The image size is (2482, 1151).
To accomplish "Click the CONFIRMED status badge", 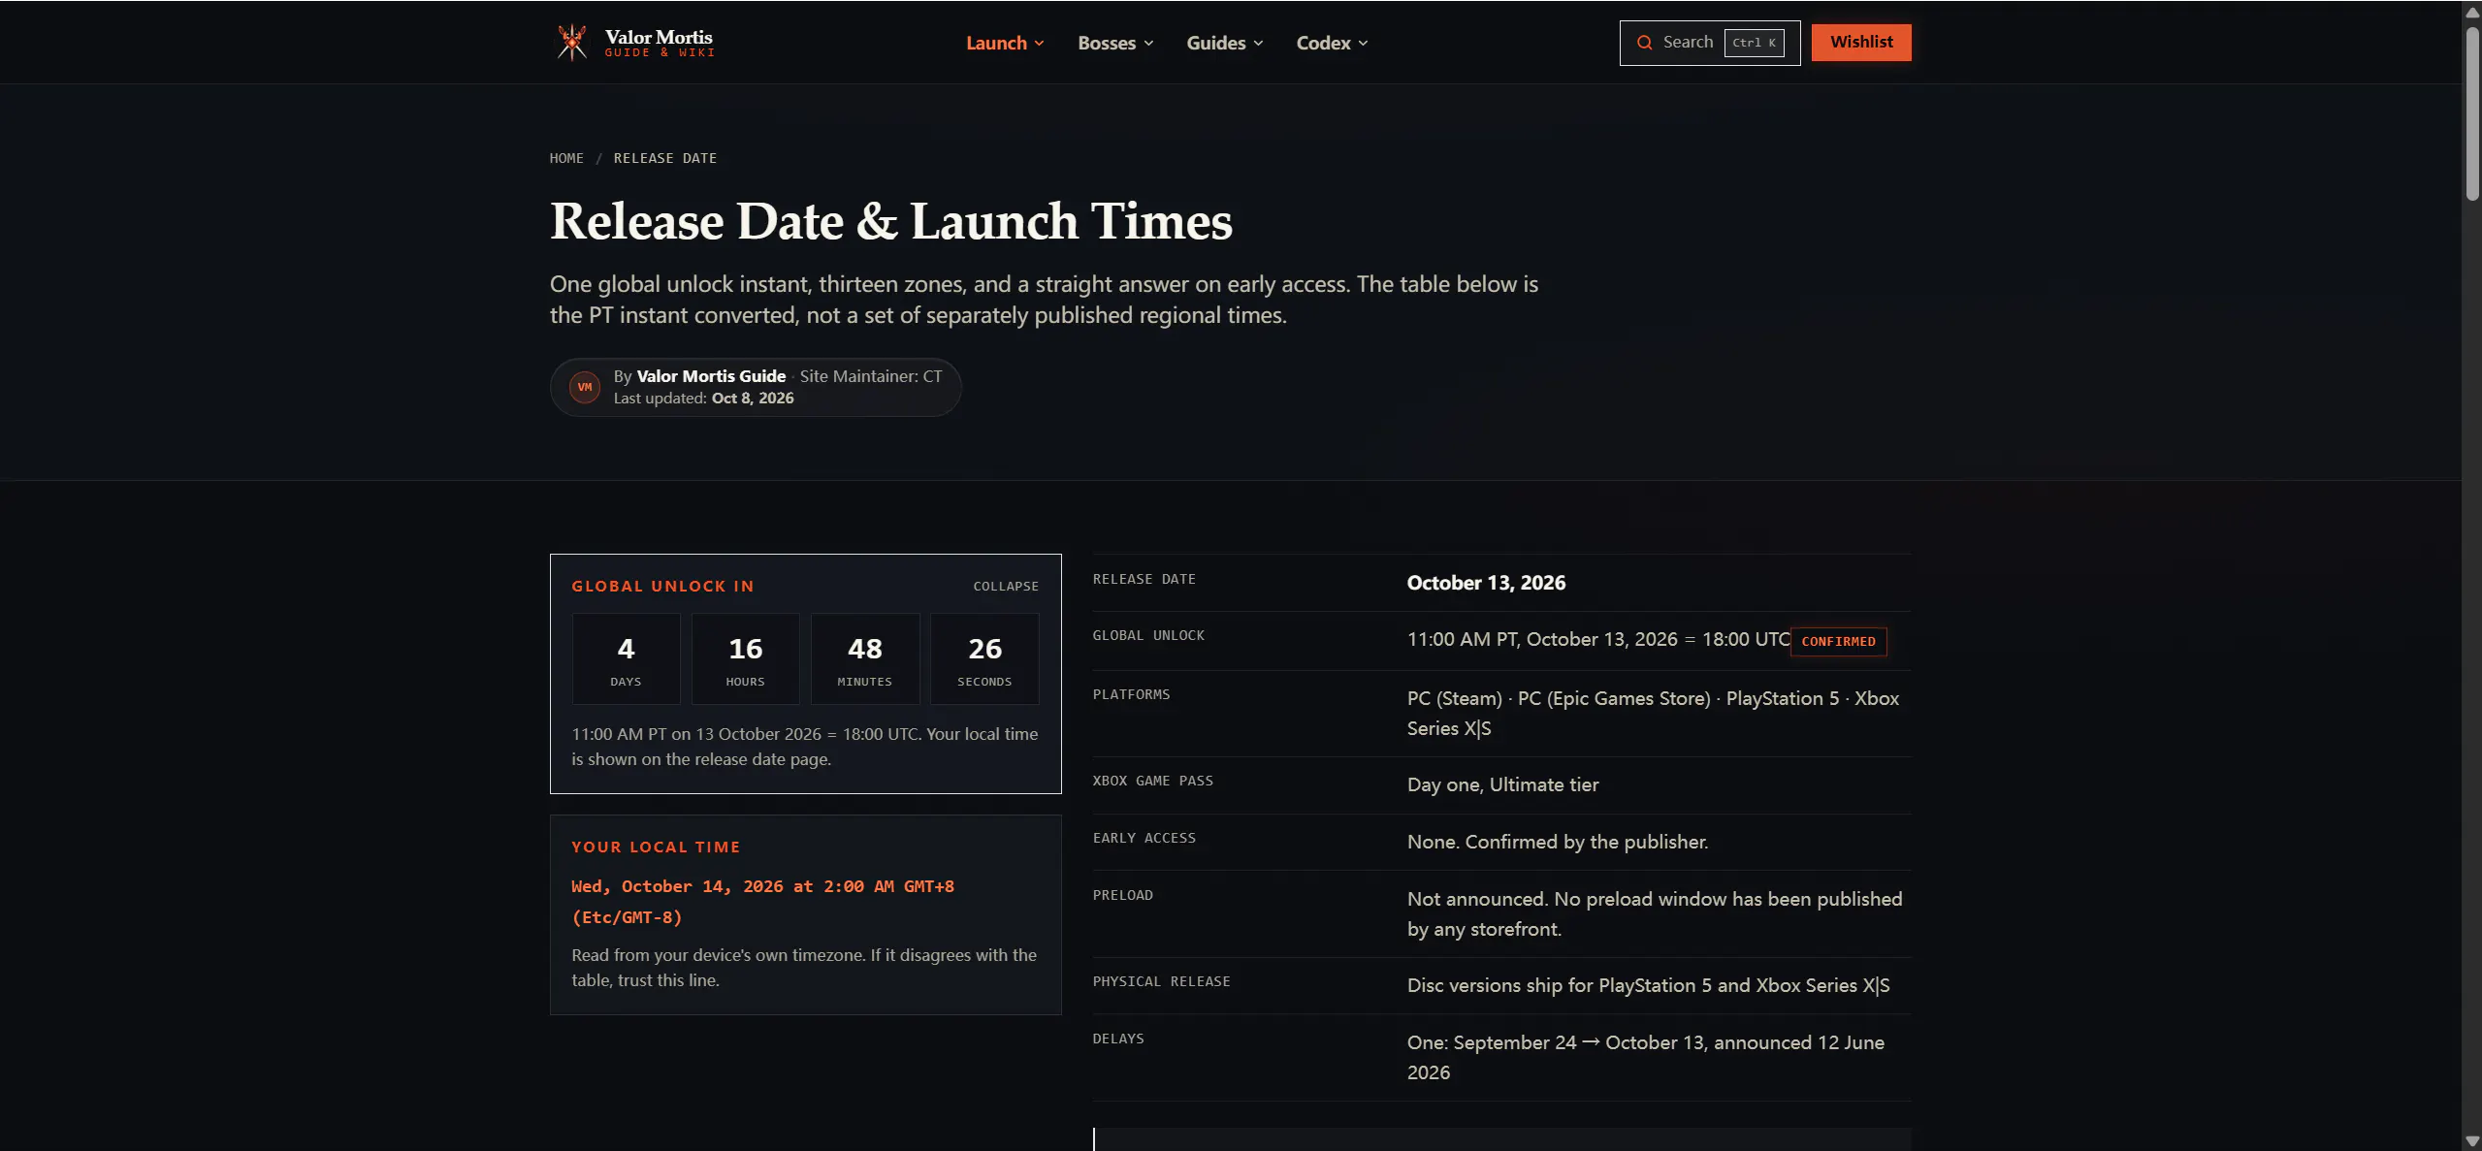I will pos(1837,641).
